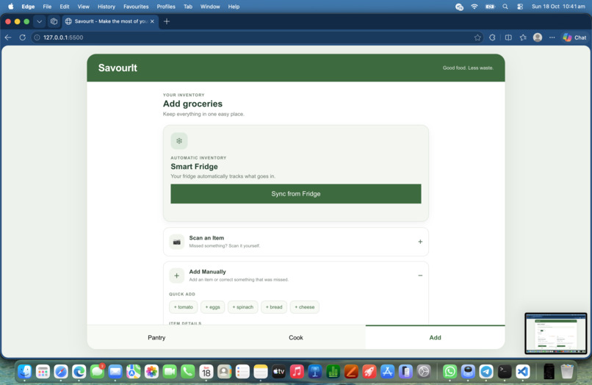
Task: Click the plus icon beside Add Manually
Action: click(x=177, y=276)
